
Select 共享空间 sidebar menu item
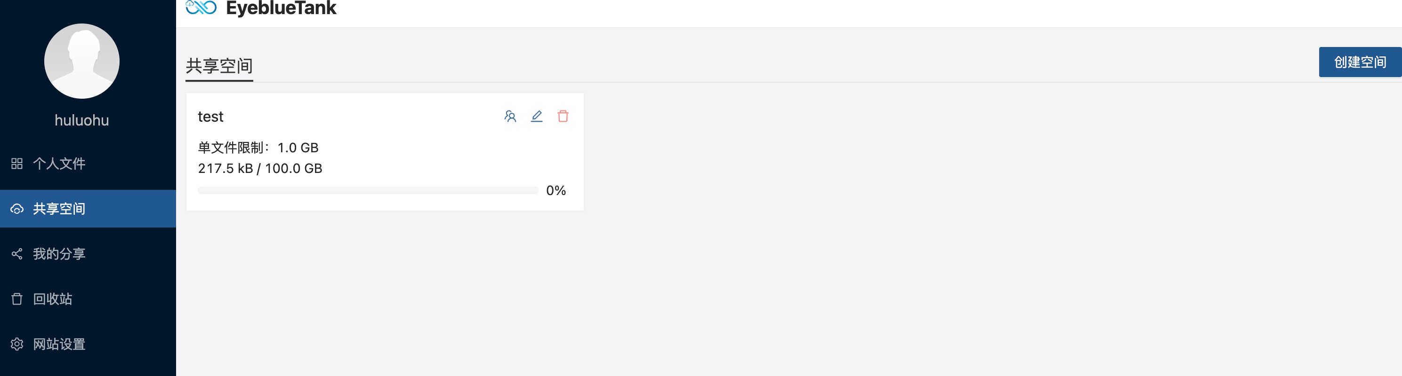[88, 209]
